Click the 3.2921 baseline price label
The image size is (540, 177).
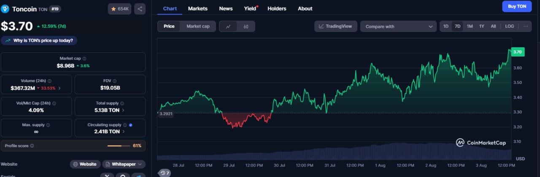[x=166, y=114]
